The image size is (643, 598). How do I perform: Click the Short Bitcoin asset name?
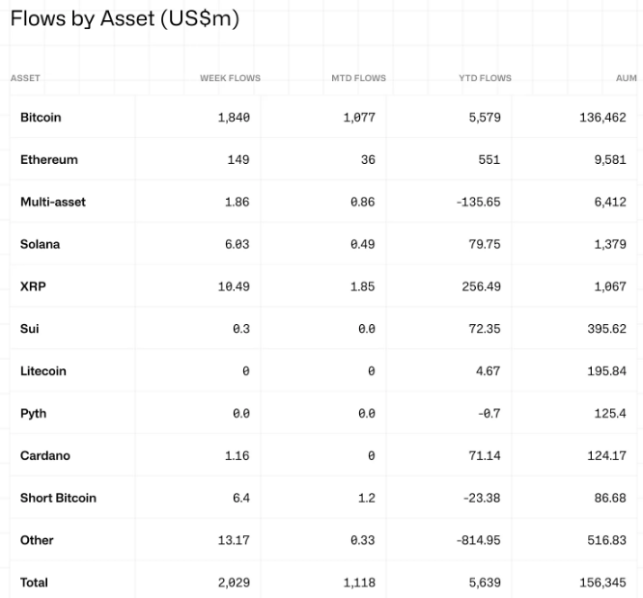pyautogui.click(x=58, y=499)
